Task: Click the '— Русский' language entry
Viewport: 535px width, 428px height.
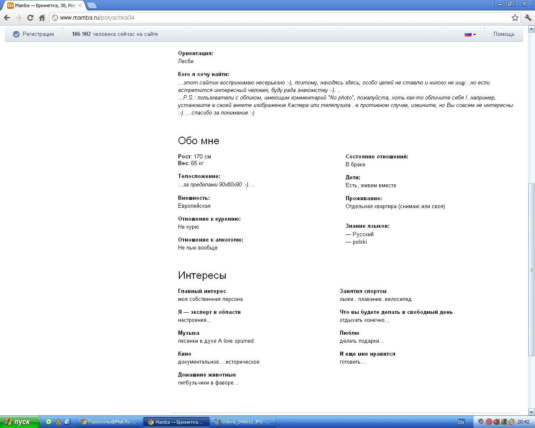Action: point(359,234)
